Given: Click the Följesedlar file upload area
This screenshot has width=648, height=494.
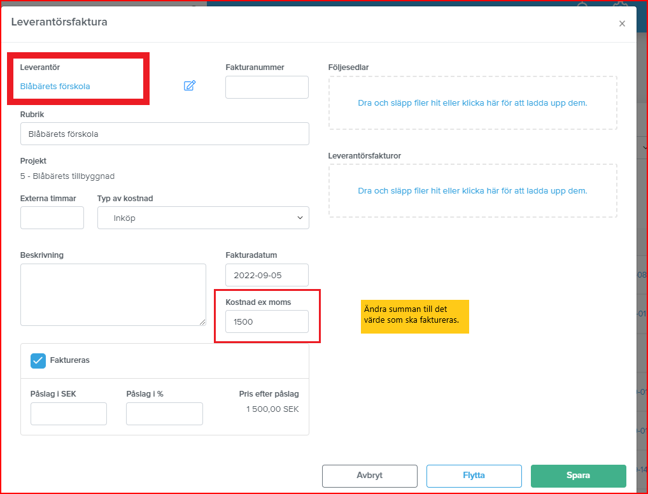Looking at the screenshot, I should [473, 103].
